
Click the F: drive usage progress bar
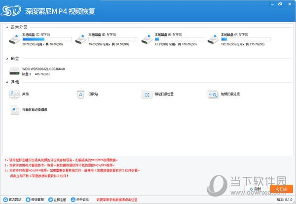pos(245,39)
